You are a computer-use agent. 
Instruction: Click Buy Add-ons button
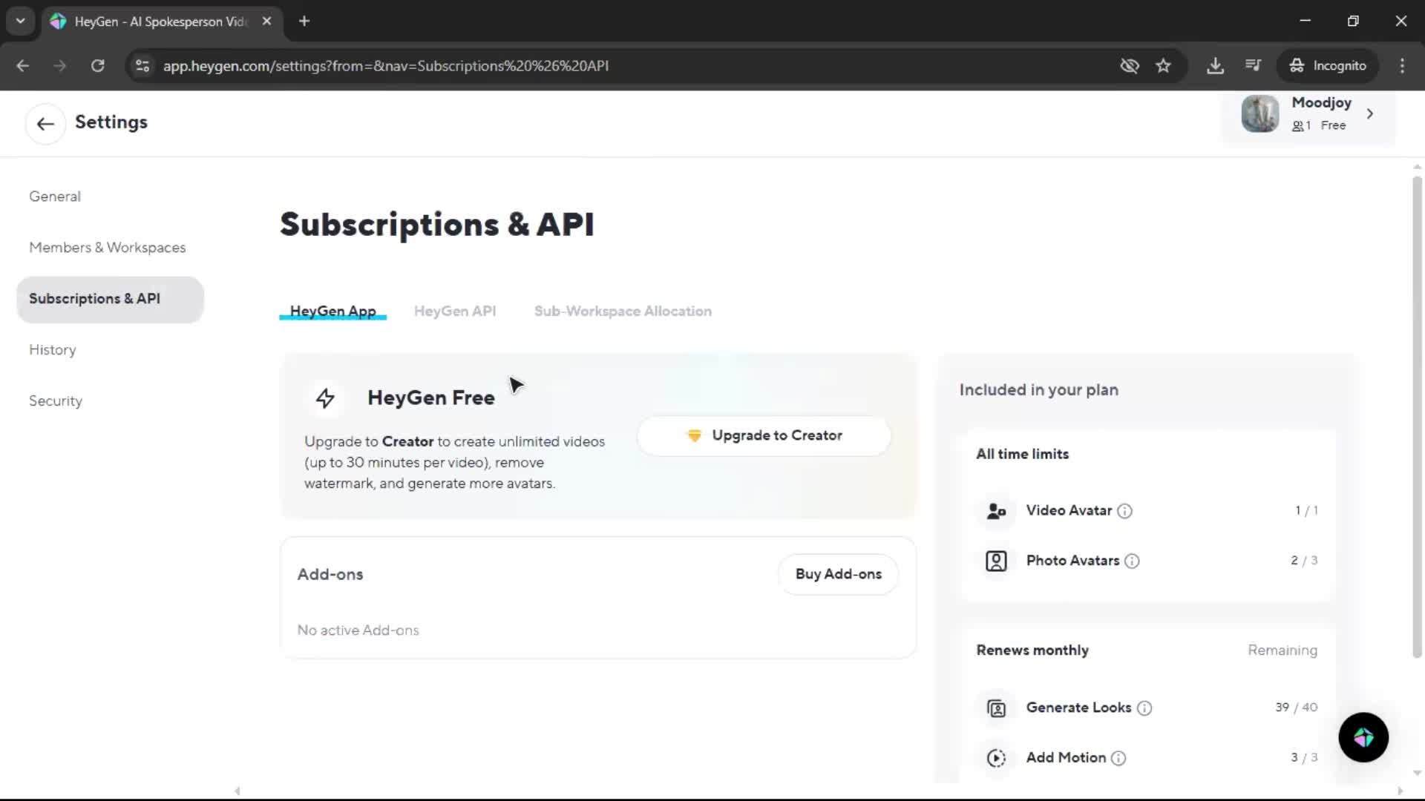838,574
